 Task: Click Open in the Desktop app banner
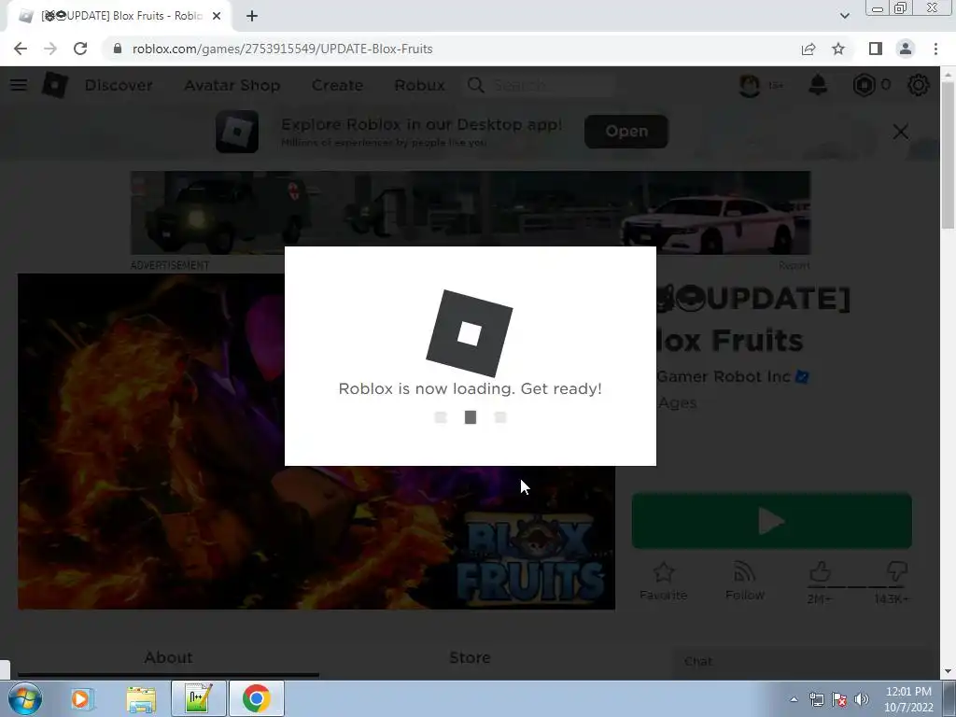click(x=626, y=131)
